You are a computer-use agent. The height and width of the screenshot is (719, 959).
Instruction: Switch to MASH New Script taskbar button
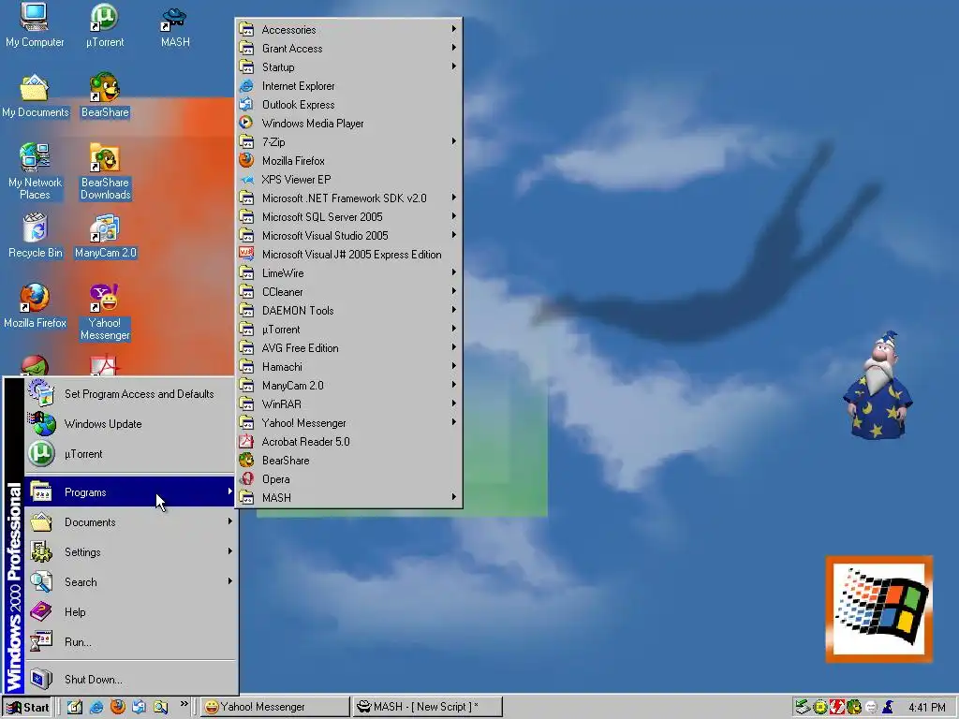click(428, 707)
